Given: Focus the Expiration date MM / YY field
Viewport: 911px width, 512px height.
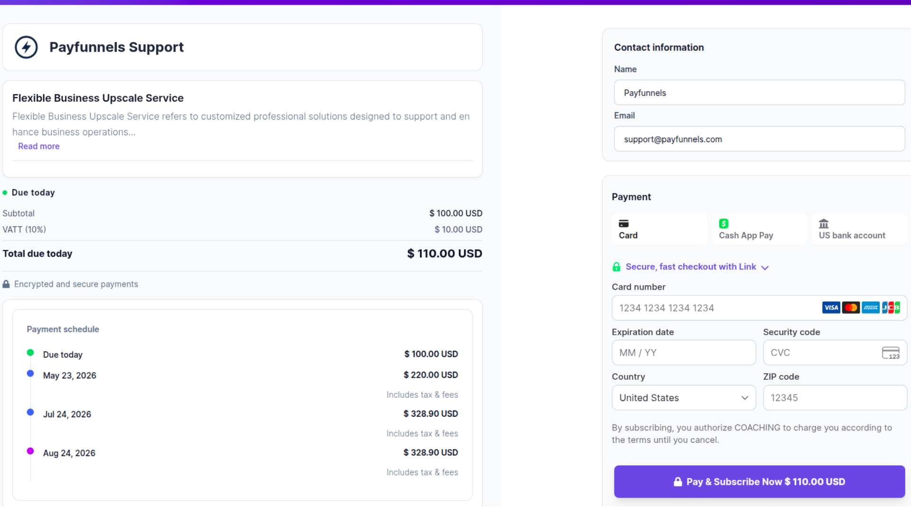Looking at the screenshot, I should tap(684, 353).
